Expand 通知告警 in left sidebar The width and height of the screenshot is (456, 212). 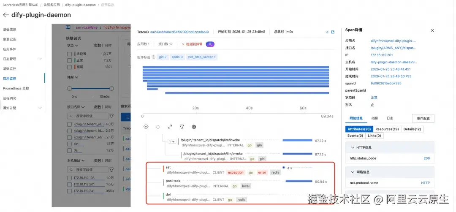pyautogui.click(x=40, y=108)
